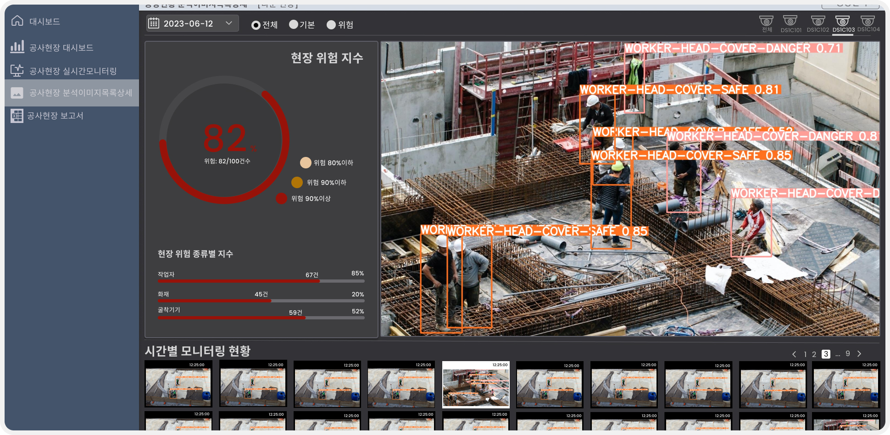This screenshot has height=435, width=890.
Task: Open the 2023-06-12 date dropdown
Action: tap(193, 23)
